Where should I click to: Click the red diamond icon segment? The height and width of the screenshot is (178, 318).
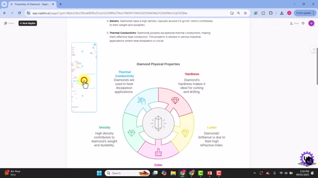tap(175, 100)
